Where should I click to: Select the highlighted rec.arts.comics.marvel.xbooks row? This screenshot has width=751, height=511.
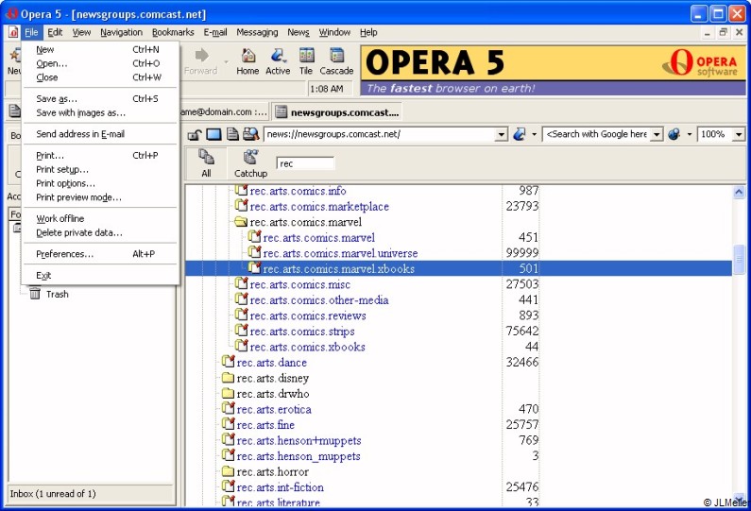pos(458,268)
